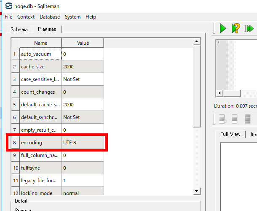Run the SQL query with green play icon

tap(223, 28)
